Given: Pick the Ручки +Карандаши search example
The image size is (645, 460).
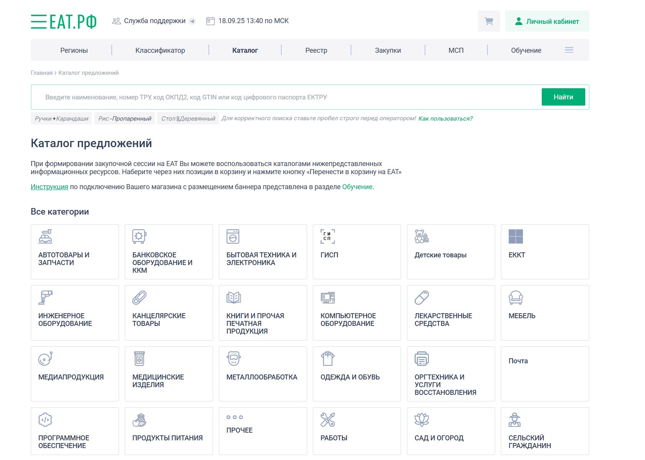Looking at the screenshot, I should [x=62, y=119].
